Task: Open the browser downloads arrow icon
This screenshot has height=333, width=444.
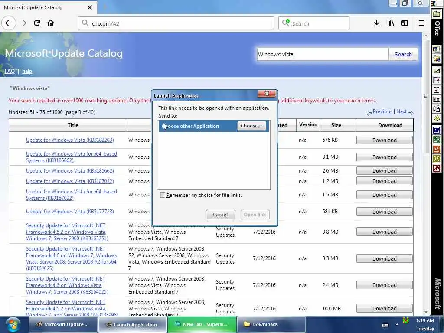Action: click(377, 23)
